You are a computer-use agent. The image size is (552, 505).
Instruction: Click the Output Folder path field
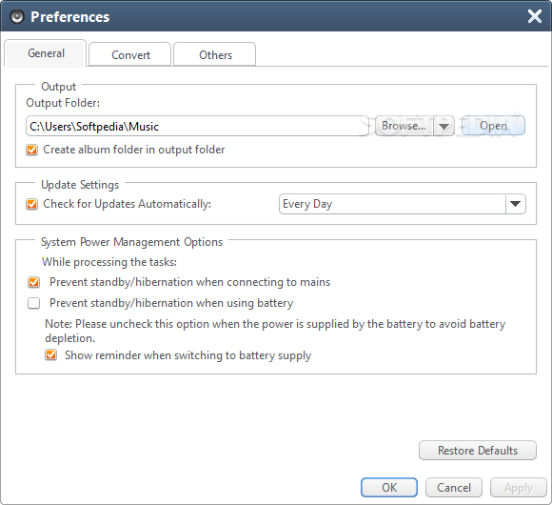[x=197, y=126]
